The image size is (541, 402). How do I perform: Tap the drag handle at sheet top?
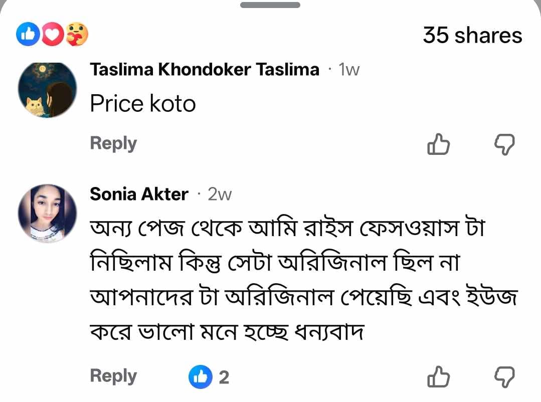click(x=270, y=5)
